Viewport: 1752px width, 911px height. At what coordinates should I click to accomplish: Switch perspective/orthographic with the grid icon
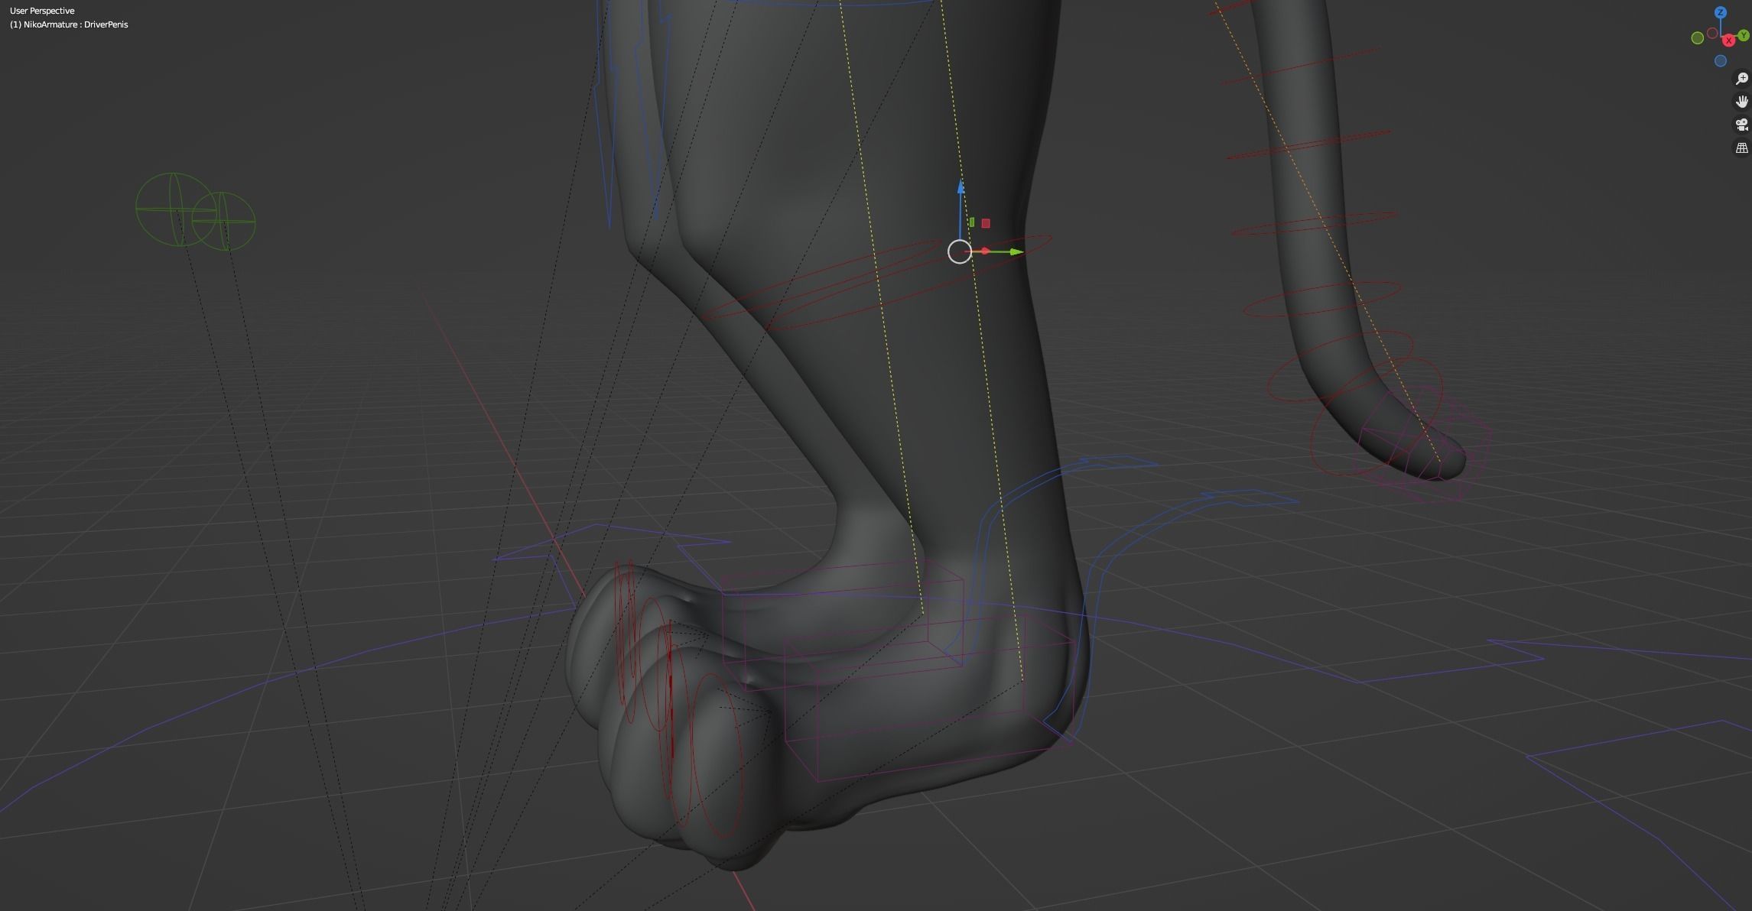(x=1742, y=148)
